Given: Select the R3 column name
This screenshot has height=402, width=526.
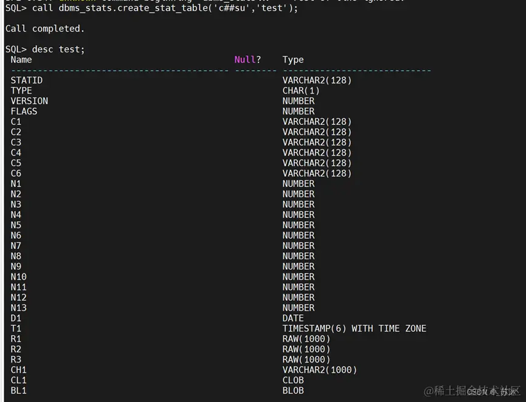Looking at the screenshot, I should pos(16,359).
